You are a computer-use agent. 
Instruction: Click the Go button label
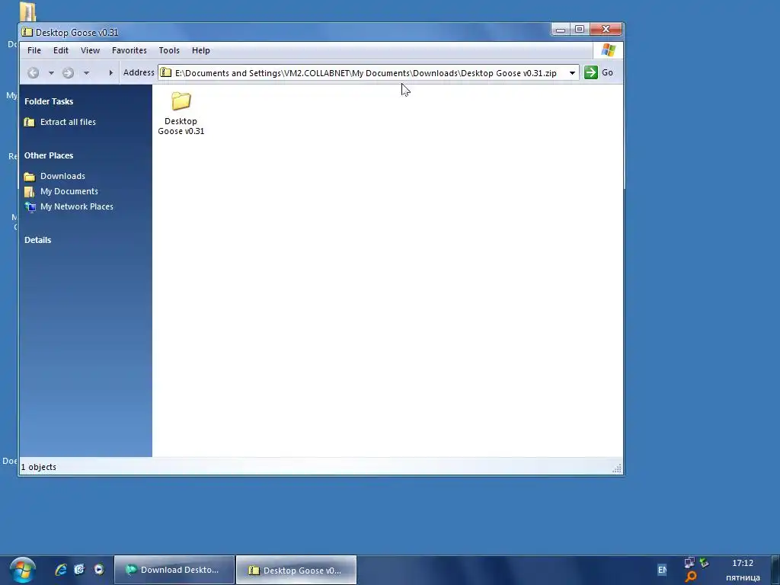pyautogui.click(x=607, y=72)
